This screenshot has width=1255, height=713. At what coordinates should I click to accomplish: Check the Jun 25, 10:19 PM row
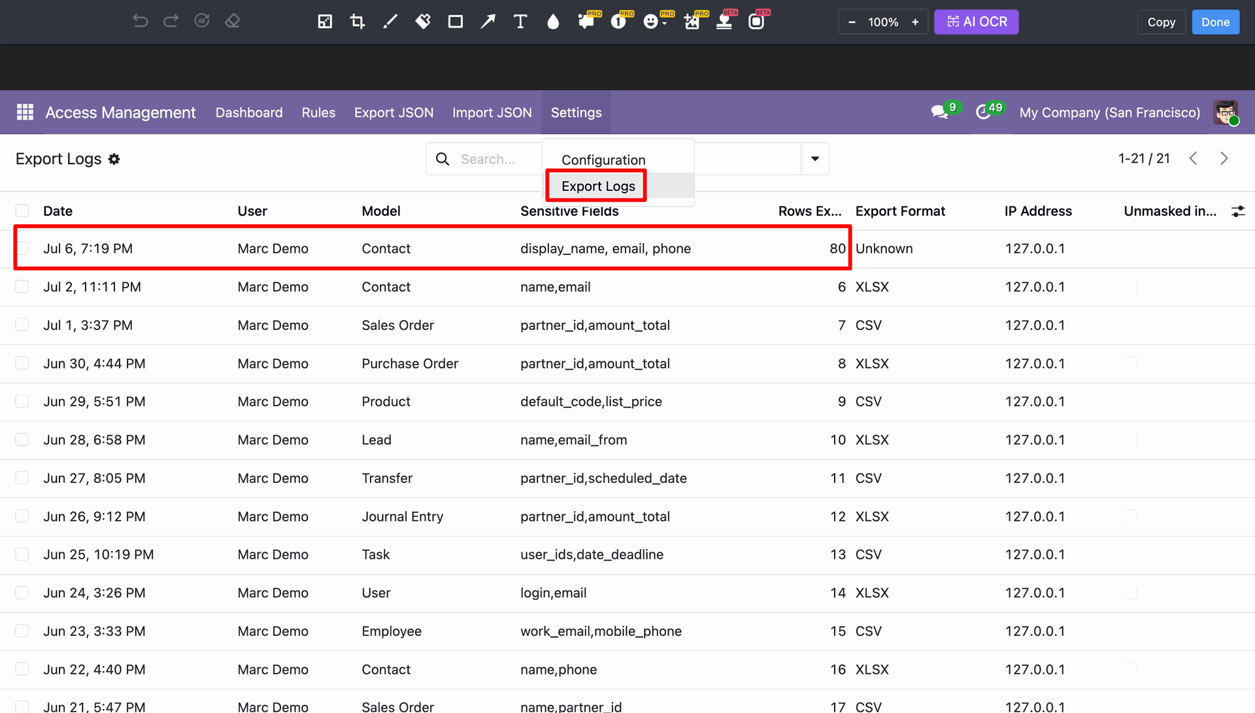[22, 554]
